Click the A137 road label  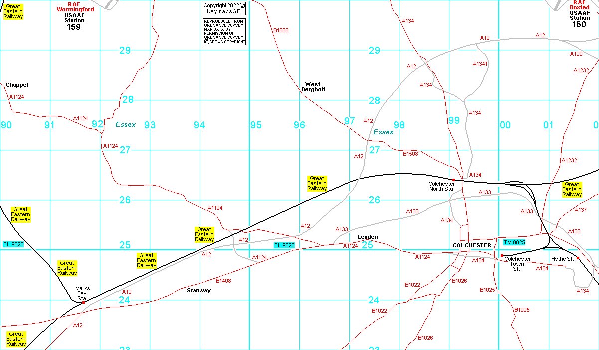(x=580, y=210)
